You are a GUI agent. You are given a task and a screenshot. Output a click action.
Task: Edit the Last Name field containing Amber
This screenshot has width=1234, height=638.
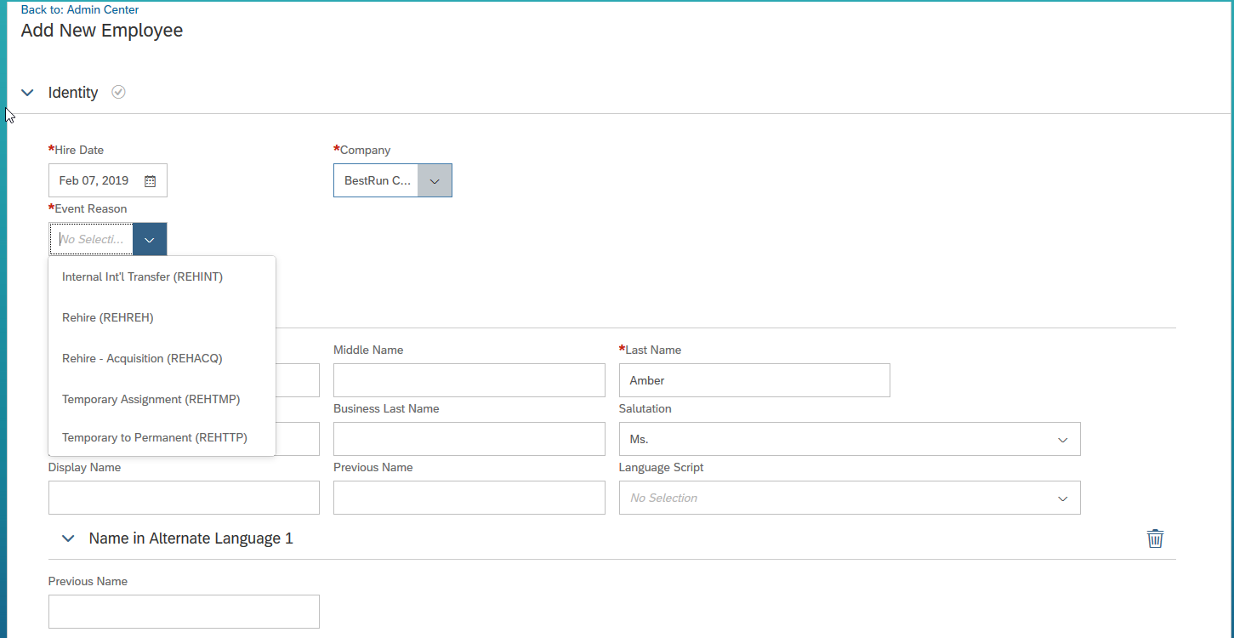coord(754,380)
